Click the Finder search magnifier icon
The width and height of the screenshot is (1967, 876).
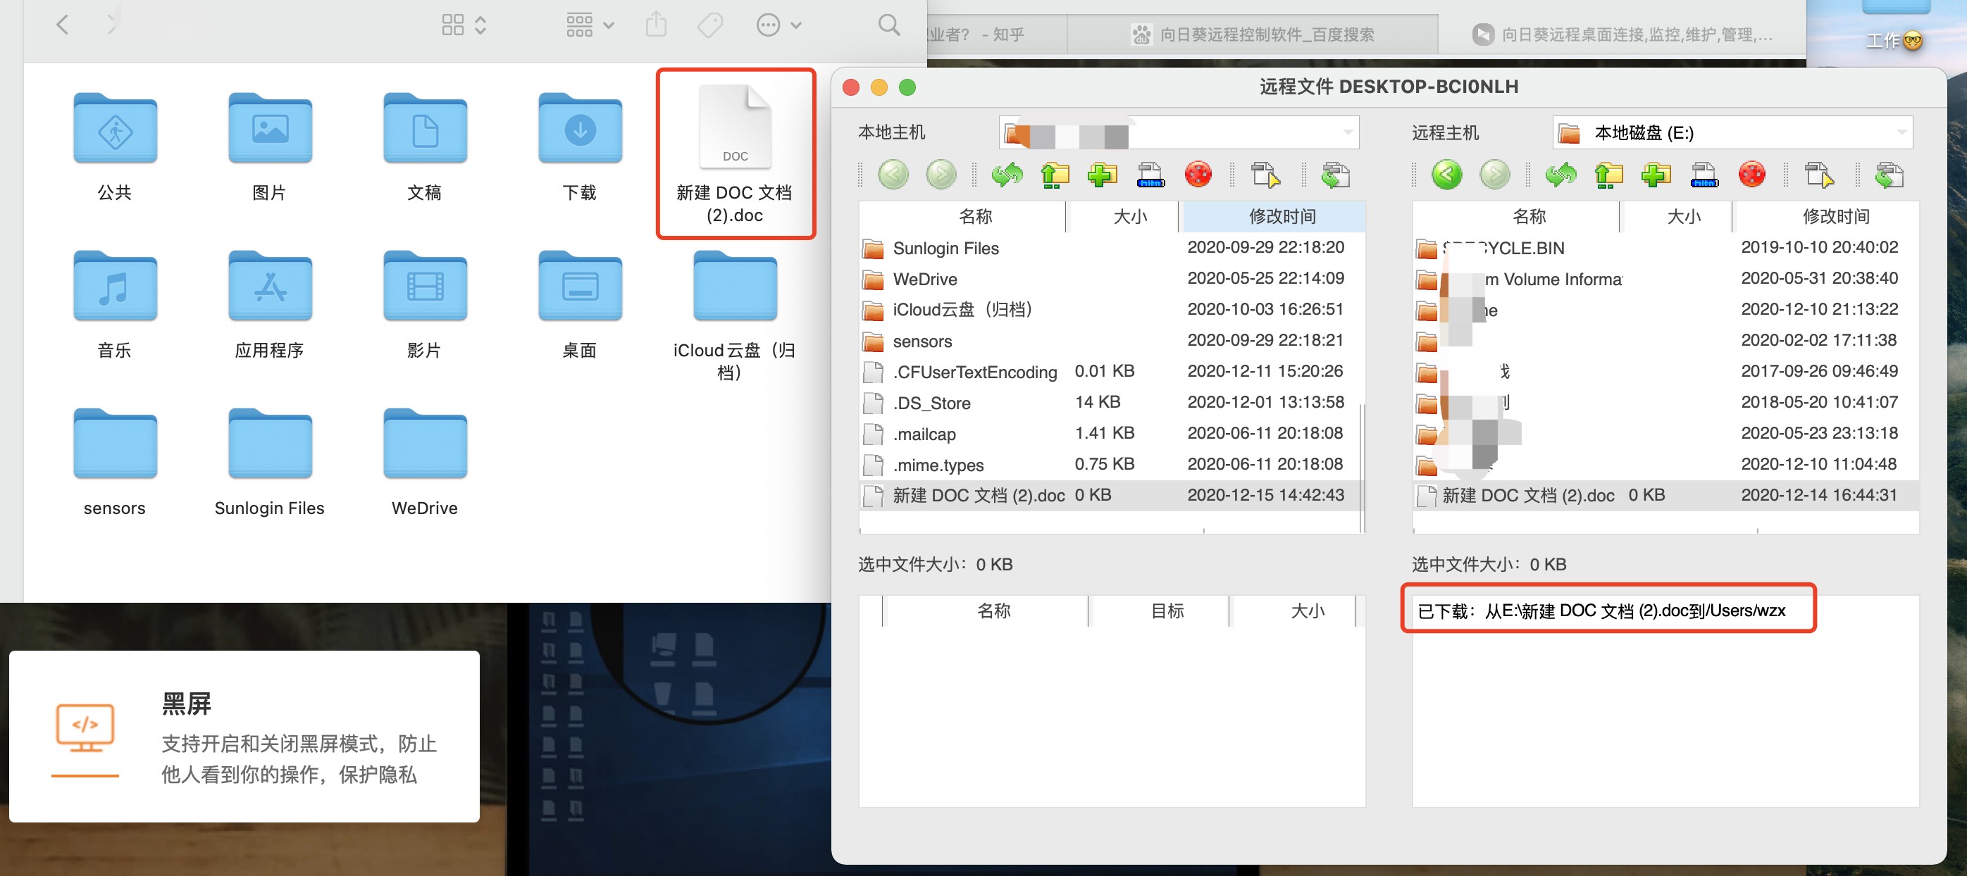889,25
